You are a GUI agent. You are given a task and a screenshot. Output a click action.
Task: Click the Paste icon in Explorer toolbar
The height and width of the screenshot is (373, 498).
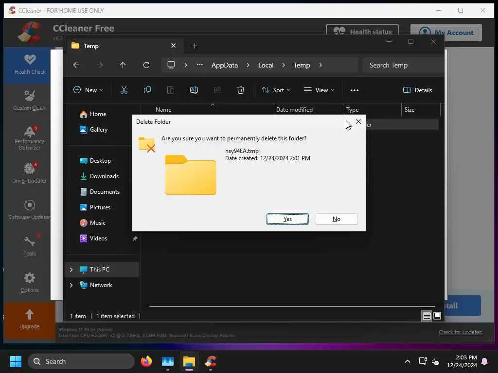[171, 90]
